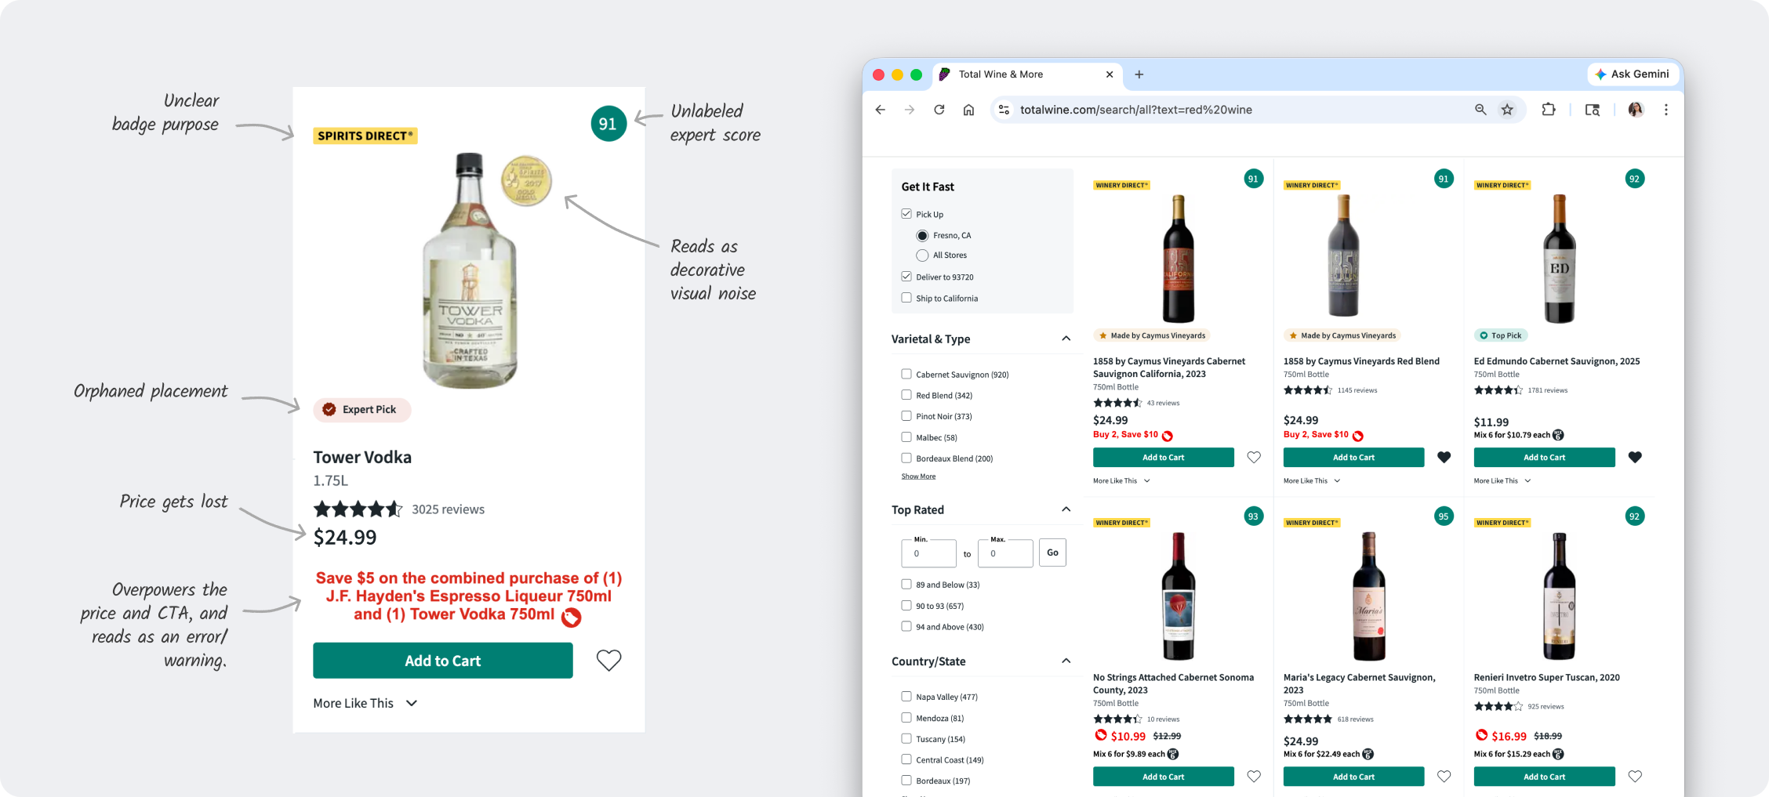Add Maria's Legacy Cabernet to cart
Viewport: 1769px width, 797px height.
(x=1354, y=777)
